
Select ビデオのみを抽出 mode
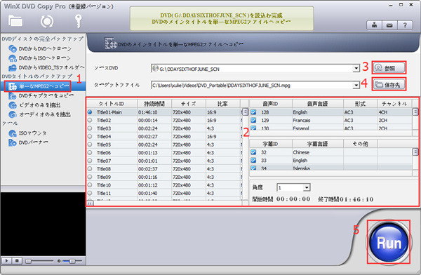[x=34, y=105]
